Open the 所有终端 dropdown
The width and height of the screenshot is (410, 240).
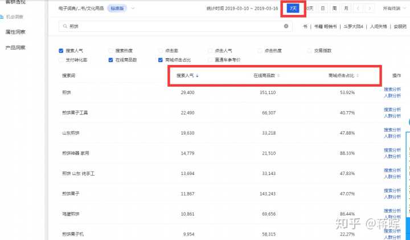point(396,9)
